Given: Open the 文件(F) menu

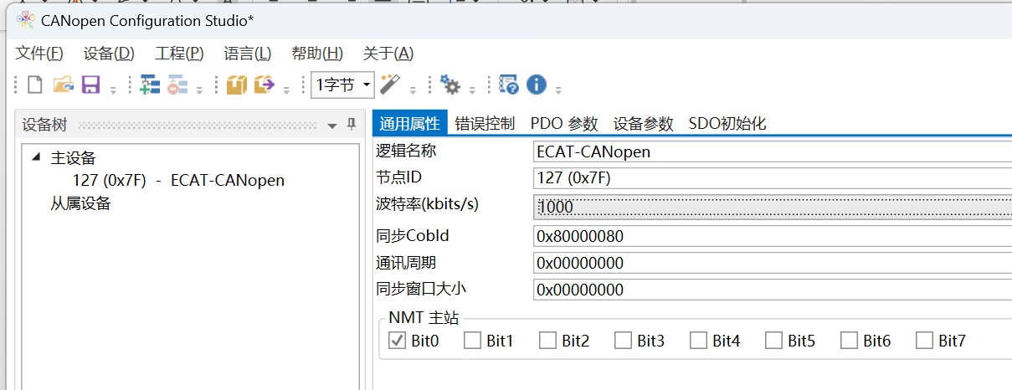Looking at the screenshot, I should click(x=39, y=54).
